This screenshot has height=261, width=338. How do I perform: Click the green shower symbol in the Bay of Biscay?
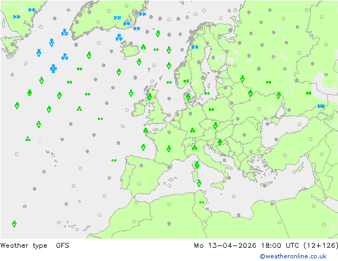[143, 148]
